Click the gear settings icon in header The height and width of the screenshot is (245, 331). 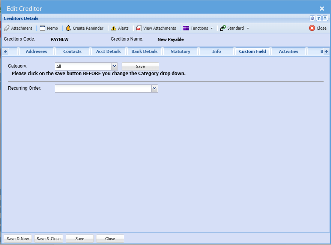[x=312, y=18]
